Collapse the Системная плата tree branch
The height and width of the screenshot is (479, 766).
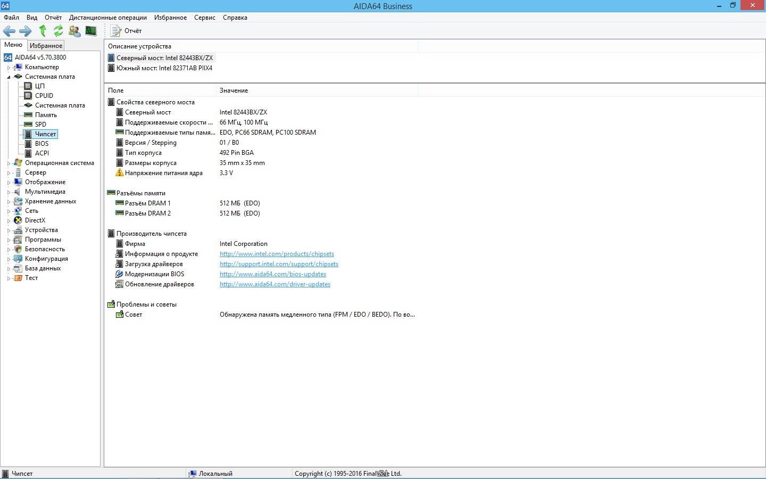(9, 77)
